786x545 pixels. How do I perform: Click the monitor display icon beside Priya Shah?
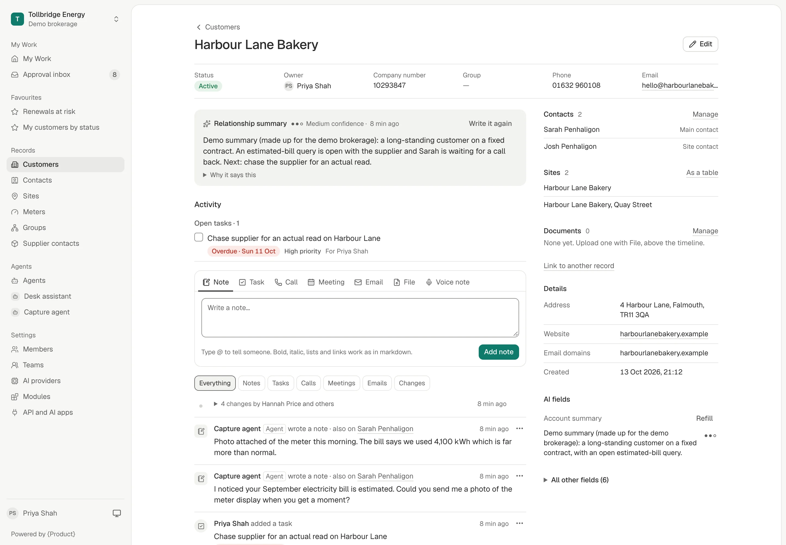117,513
